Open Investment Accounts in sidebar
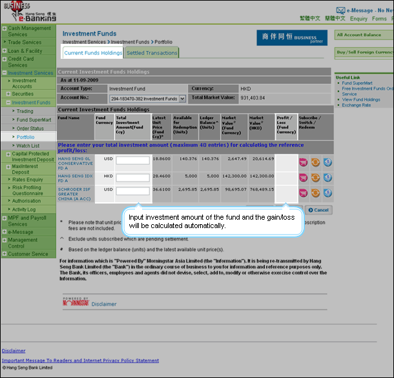The height and width of the screenshot is (378, 394). click(x=25, y=83)
